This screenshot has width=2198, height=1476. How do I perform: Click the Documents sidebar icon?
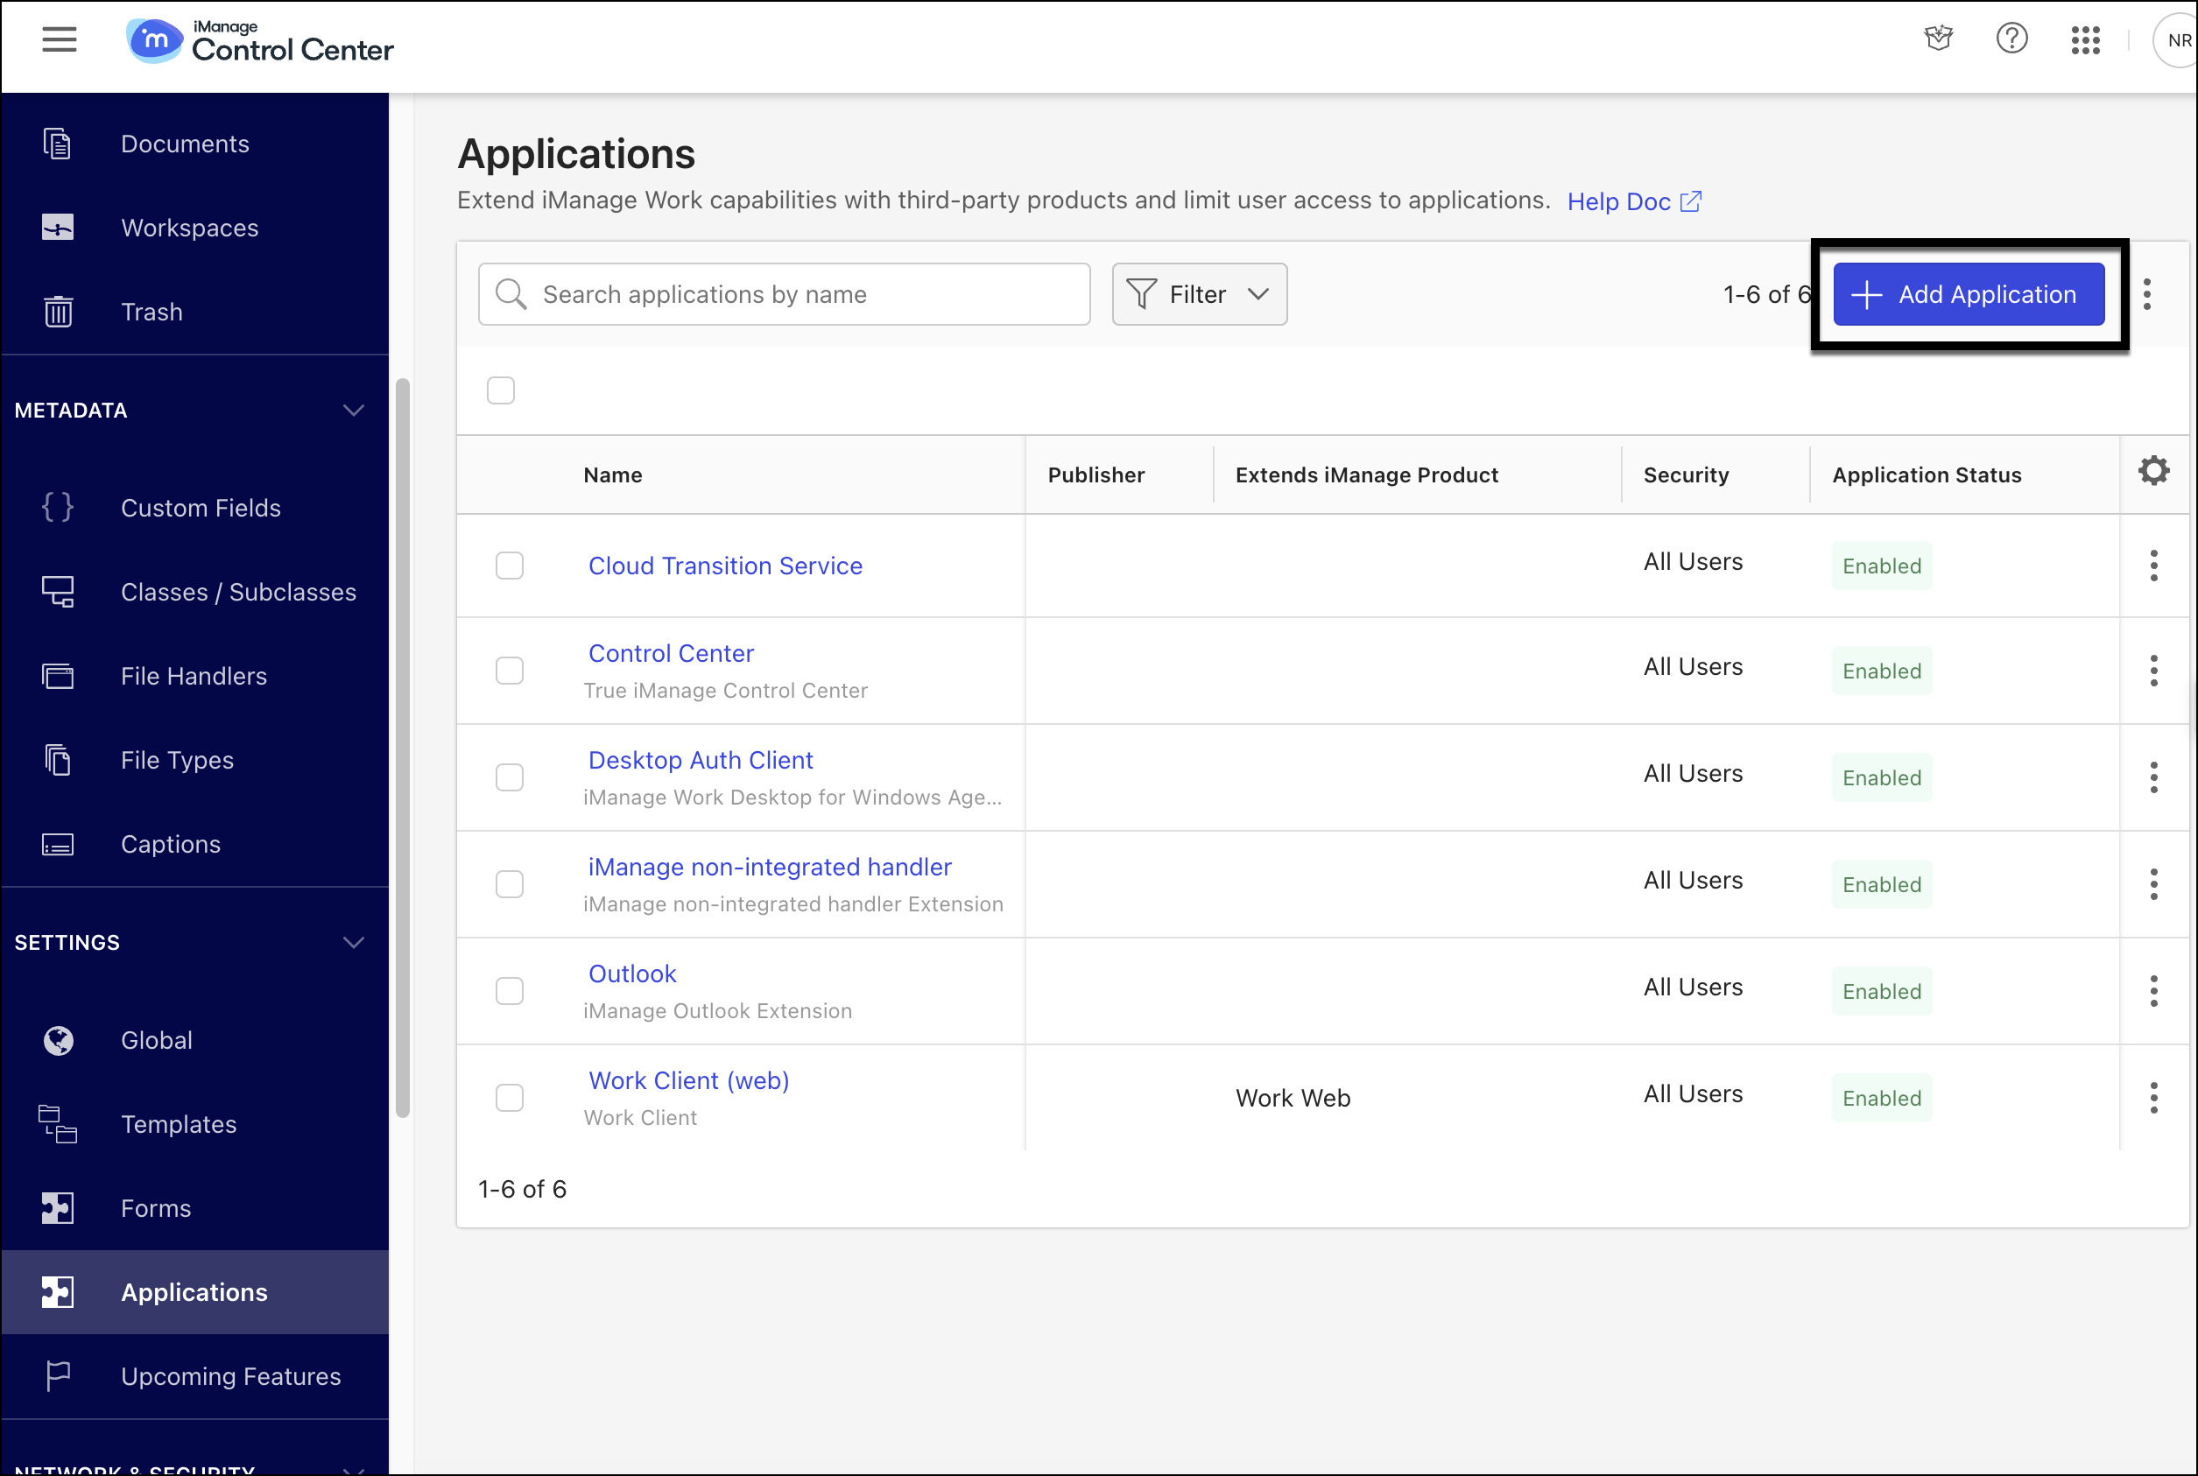tap(58, 144)
